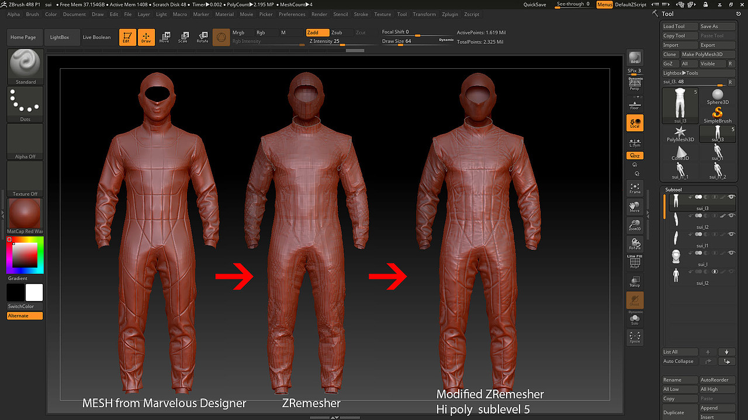Click the Append subtool button
This screenshot has height=420, width=748.
718,408
